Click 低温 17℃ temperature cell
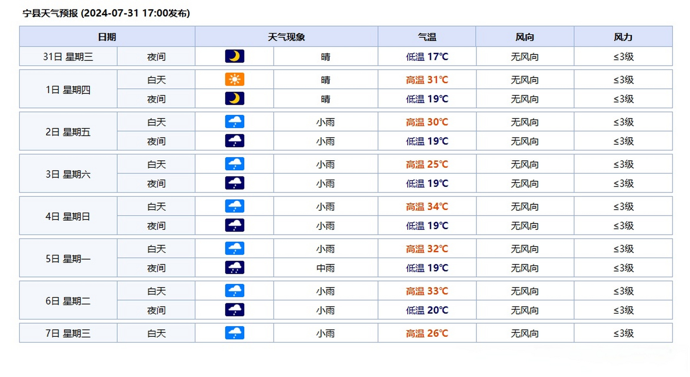Viewport: 690px width, 377px height. coord(427,56)
